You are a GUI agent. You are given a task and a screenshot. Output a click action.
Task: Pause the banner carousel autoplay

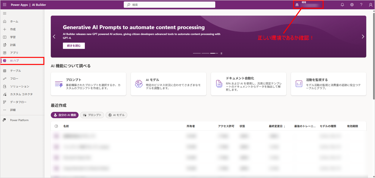coord(221,54)
